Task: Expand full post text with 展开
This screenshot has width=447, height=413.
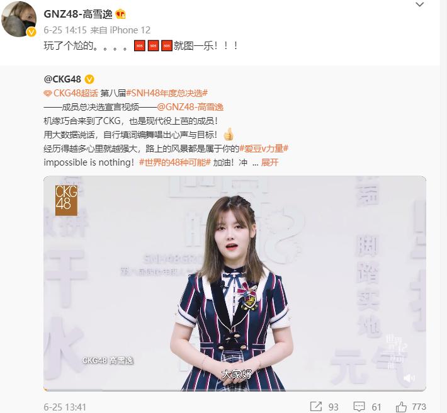Action: [x=269, y=162]
